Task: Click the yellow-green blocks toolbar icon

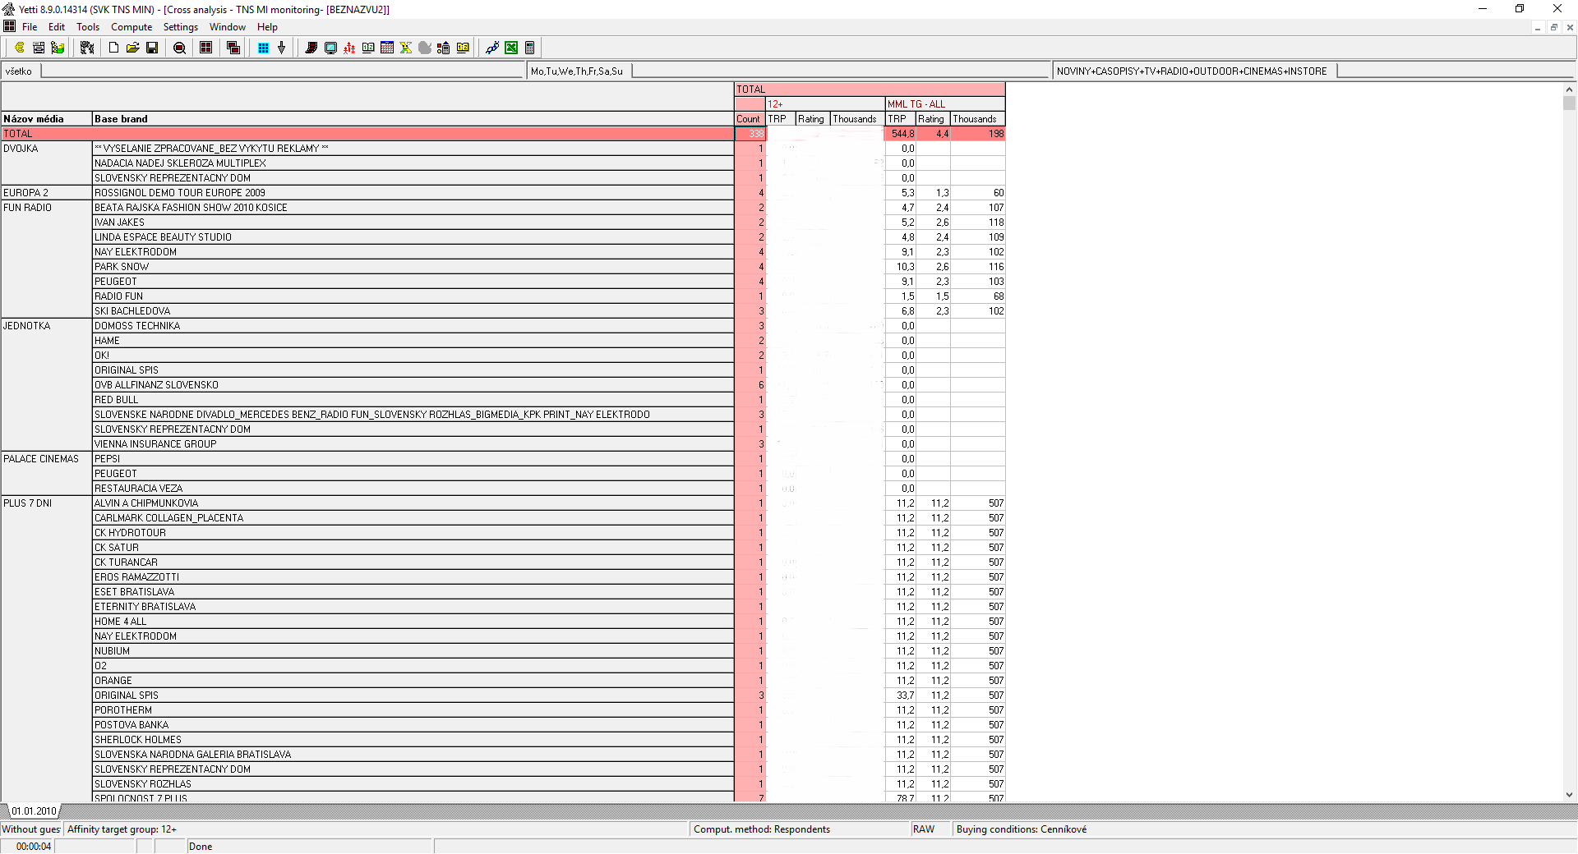Action: pyautogui.click(x=58, y=48)
